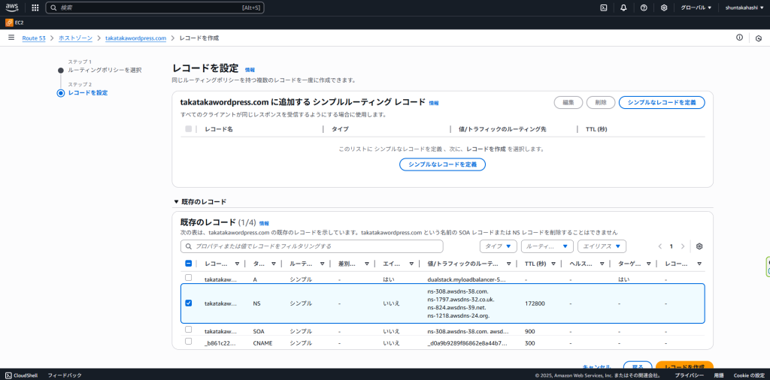This screenshot has height=380, width=770.
Task: Check the CNAME record row checkbox
Action: click(x=189, y=341)
